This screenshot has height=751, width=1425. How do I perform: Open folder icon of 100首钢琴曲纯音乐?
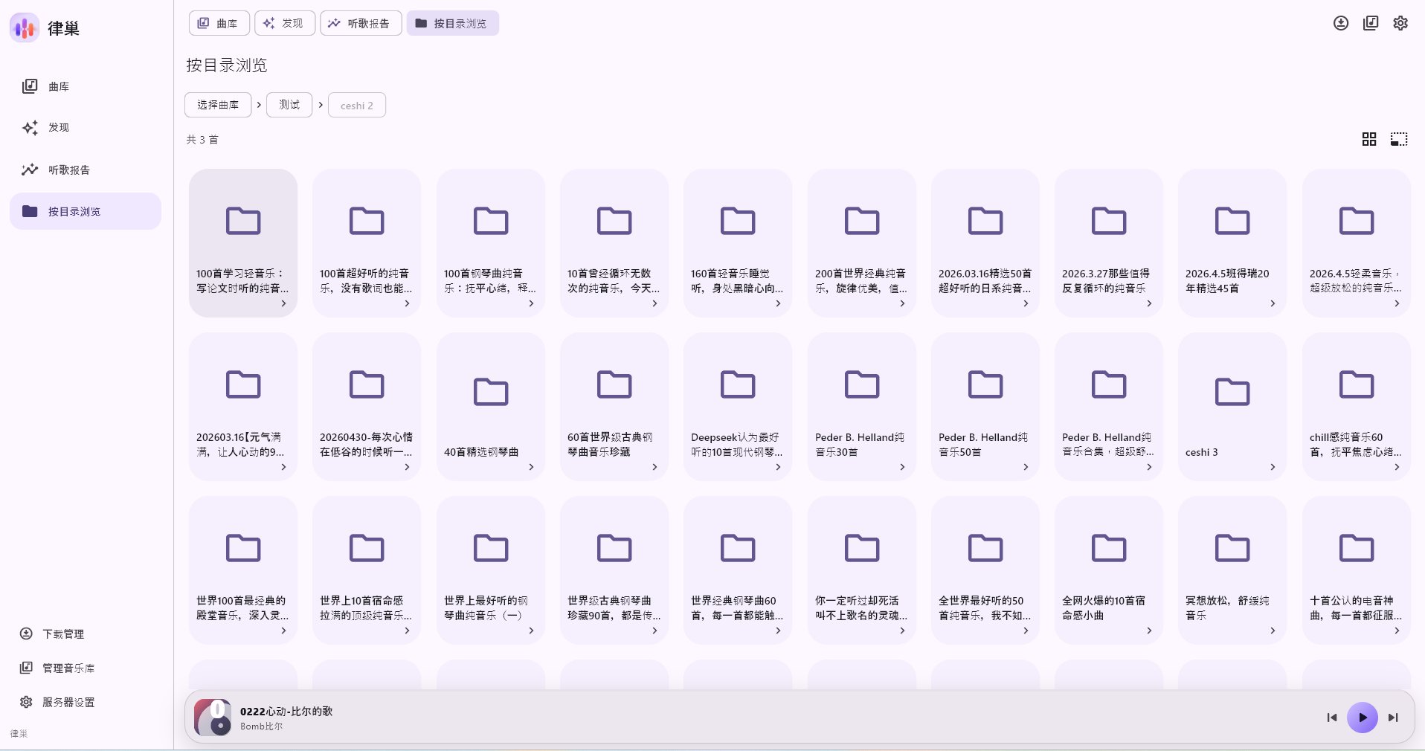coord(491,221)
